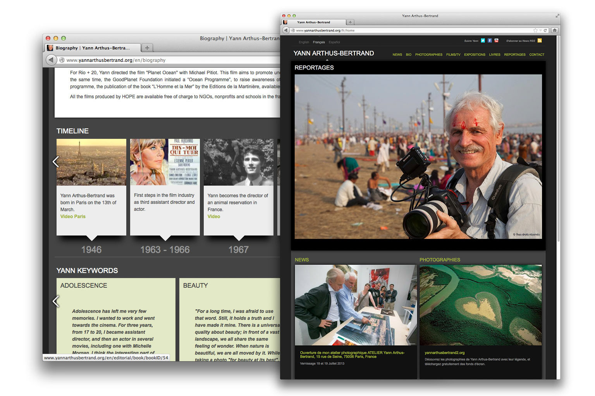Click globe site icon in Biography address bar
This screenshot has height=396, width=595.
click(x=62, y=60)
